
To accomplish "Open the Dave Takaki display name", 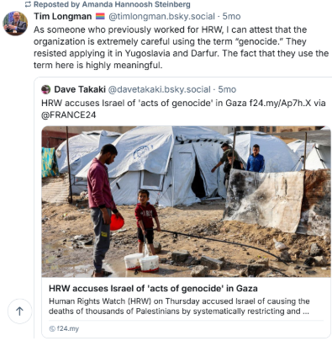I will pos(80,89).
